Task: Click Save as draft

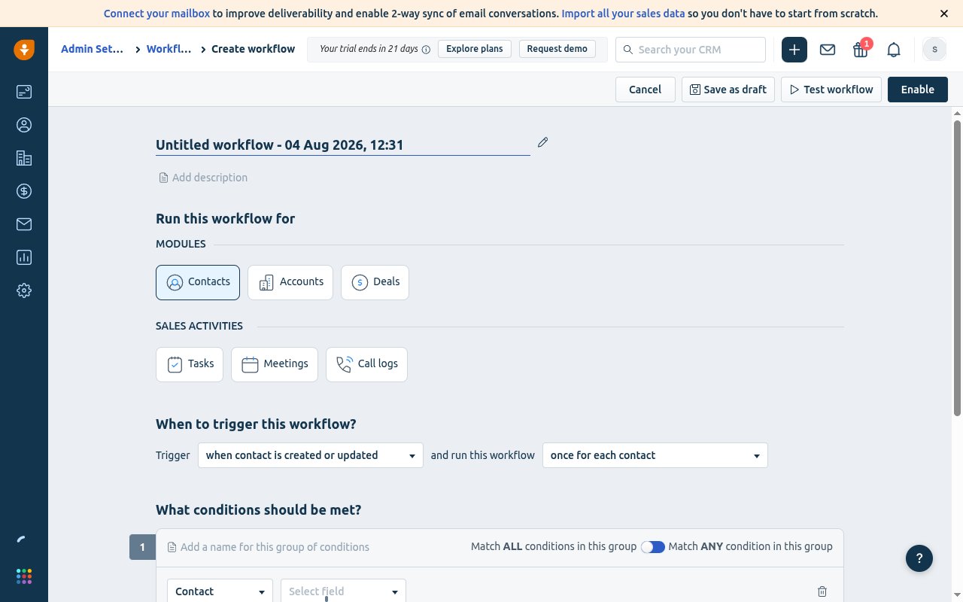Action: (728, 90)
